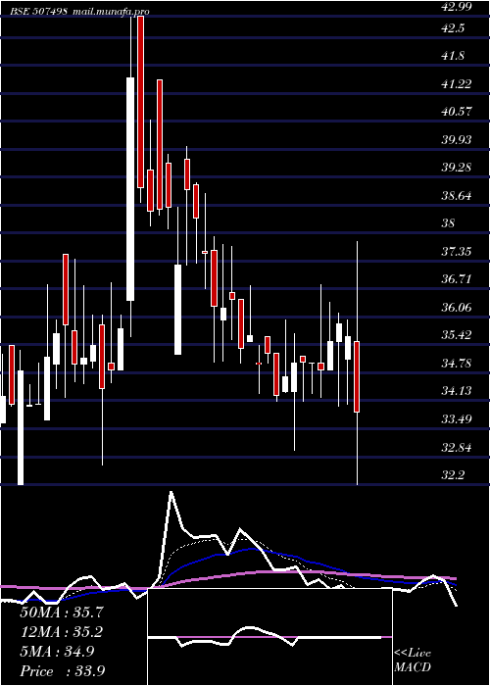Screen dimensions: 490x686
Task: Click the 36.71 price axis label
Action: [x=458, y=279]
